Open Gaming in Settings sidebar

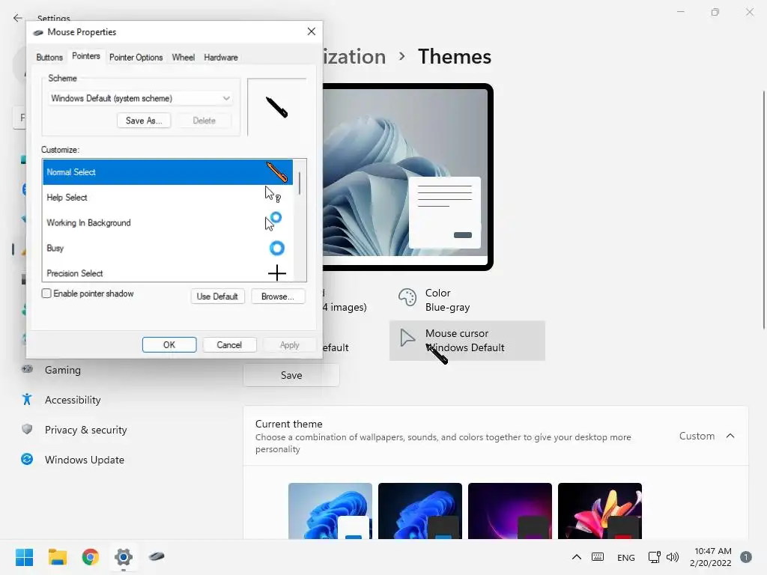pyautogui.click(x=63, y=370)
